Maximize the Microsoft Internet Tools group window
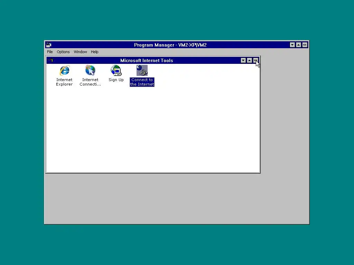Viewport: 354px width, 265px height. click(250, 60)
